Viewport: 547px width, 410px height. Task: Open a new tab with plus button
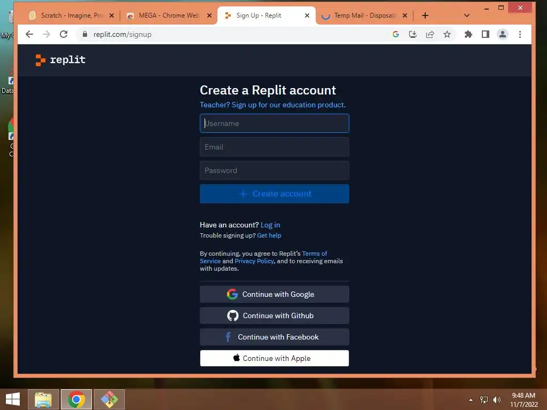tap(425, 15)
